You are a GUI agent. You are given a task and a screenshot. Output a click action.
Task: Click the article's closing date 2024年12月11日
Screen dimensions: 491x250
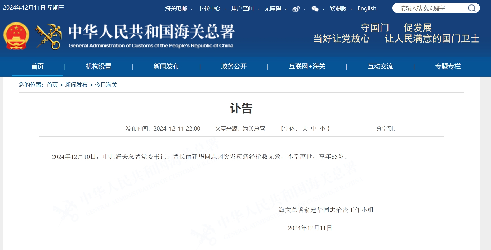pos(310,228)
